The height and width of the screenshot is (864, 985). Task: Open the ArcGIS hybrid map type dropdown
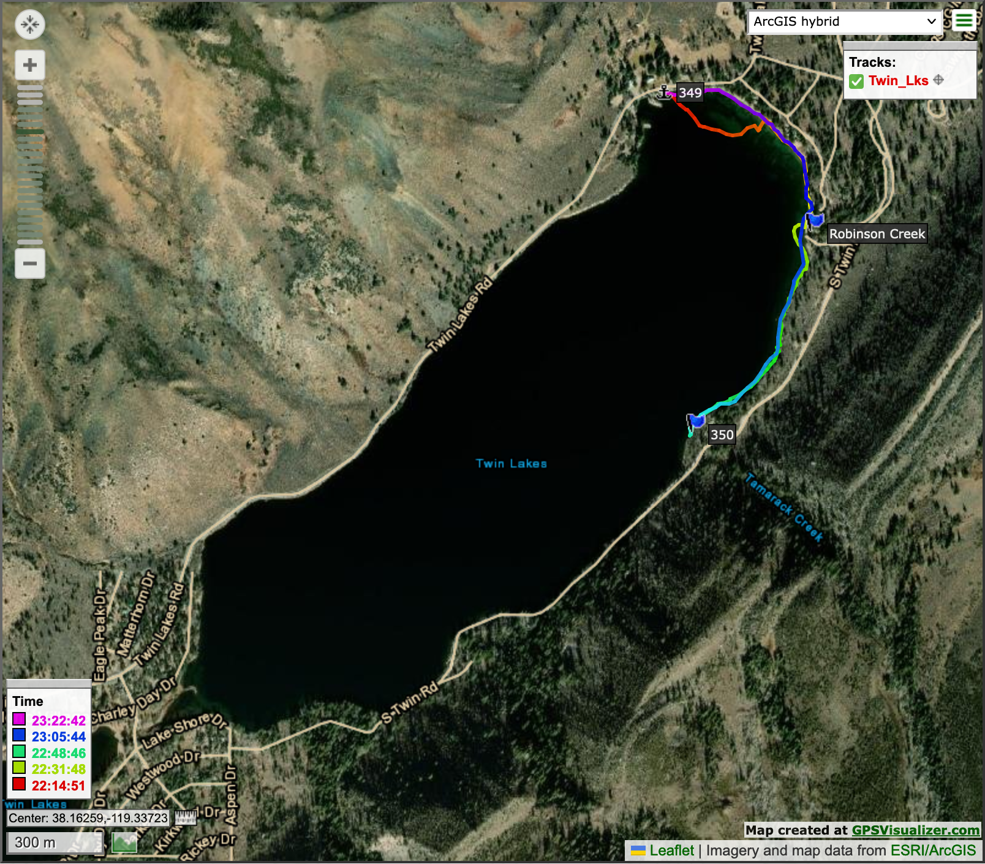[x=844, y=21]
